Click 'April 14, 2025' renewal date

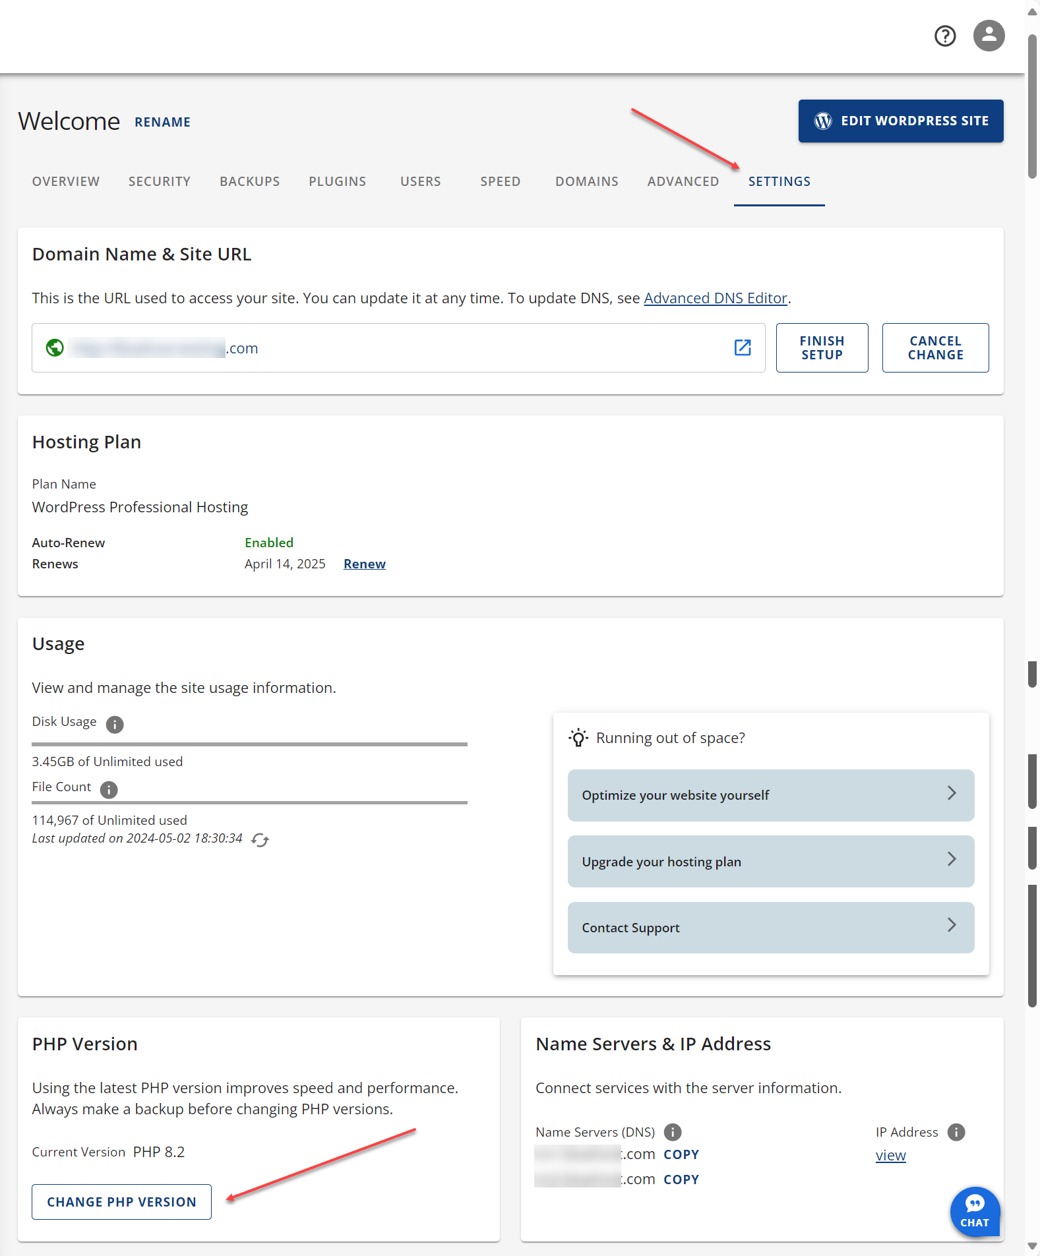click(x=285, y=564)
